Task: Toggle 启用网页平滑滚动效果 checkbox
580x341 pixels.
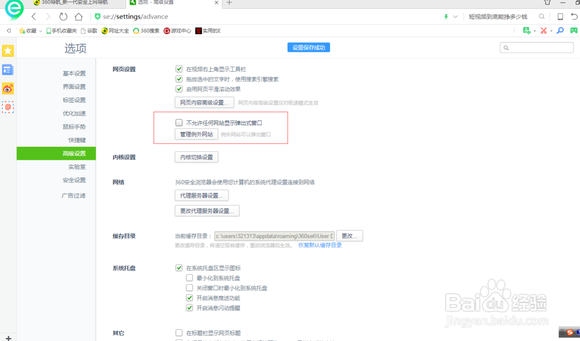Action: coord(179,89)
